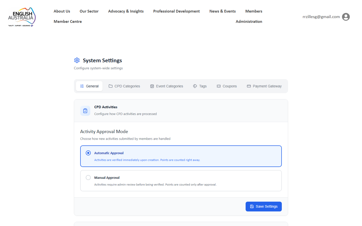
Task: Click the floppy disk icon in Save Settings
Action: 252,206
